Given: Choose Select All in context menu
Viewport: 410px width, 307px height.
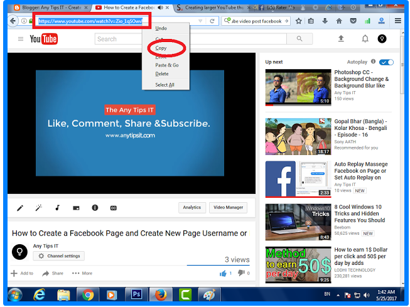Looking at the screenshot, I should coord(165,85).
